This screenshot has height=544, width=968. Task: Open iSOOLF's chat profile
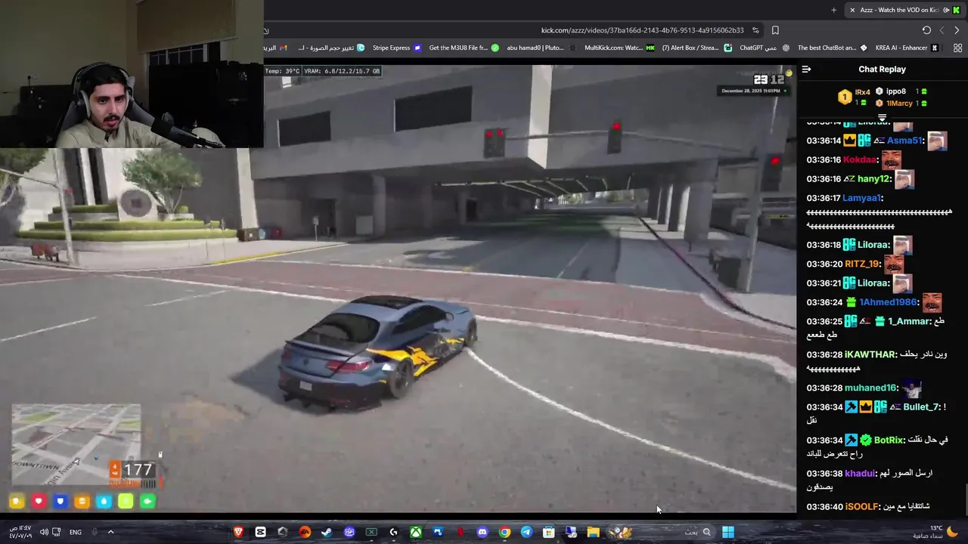pos(861,506)
